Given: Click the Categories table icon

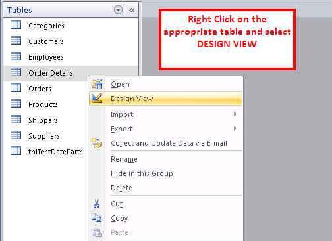Looking at the screenshot, I should click(16, 25).
